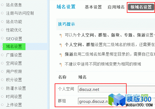Image resolution: width=155 pixels, height=109 pixels.
Task: Select SEO设置 in the sidebar
Action: [x=14, y=39]
